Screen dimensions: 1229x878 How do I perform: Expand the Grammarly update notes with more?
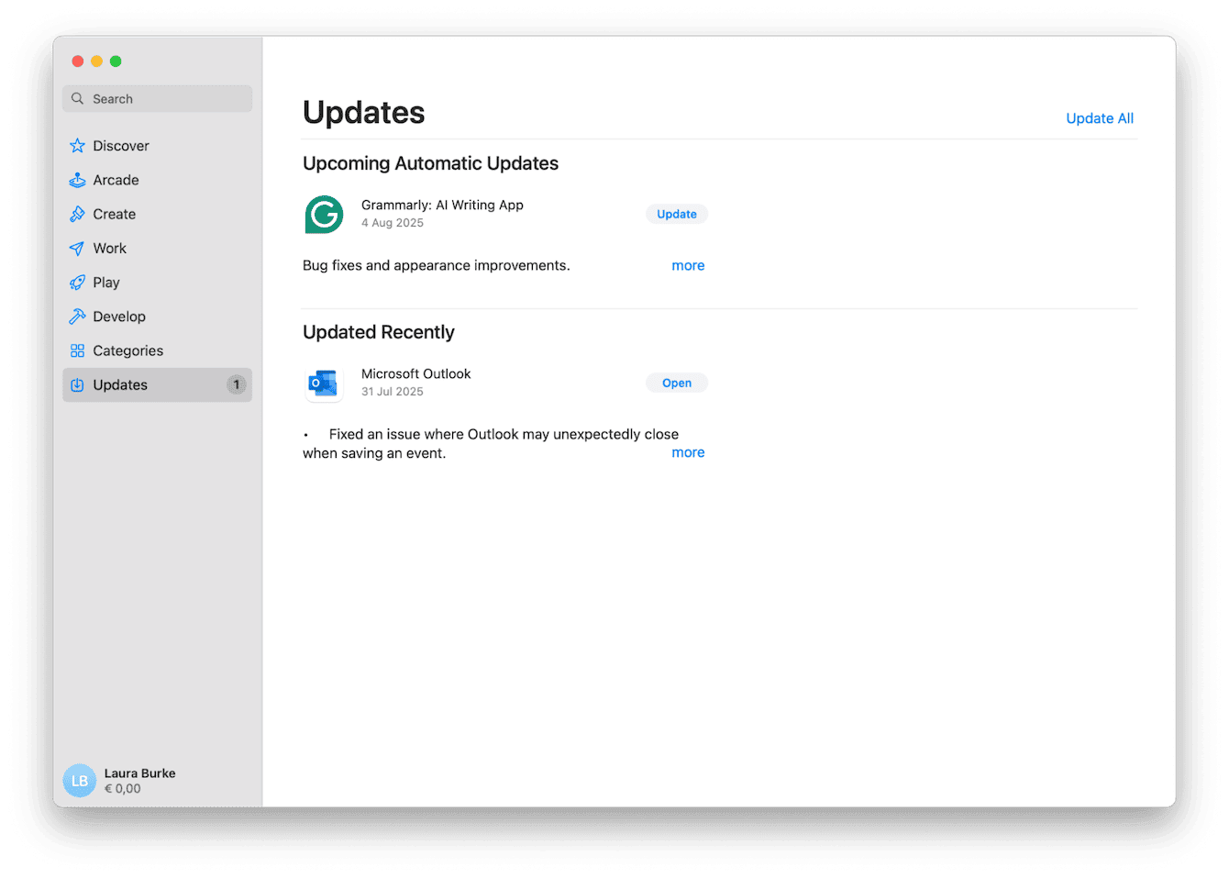coord(688,265)
